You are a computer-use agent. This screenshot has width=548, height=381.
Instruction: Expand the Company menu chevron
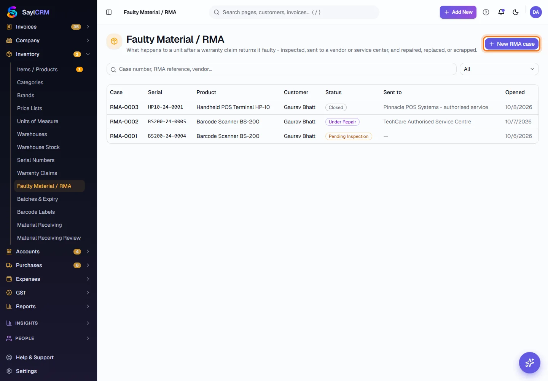pyautogui.click(x=88, y=40)
